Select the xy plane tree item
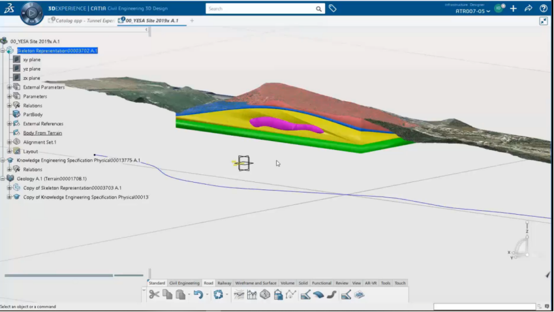Screen dimensions: 554x312 pos(31,60)
